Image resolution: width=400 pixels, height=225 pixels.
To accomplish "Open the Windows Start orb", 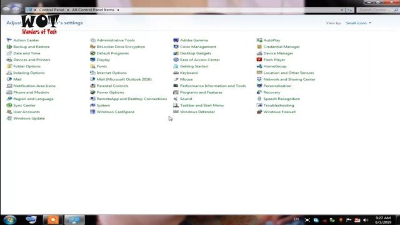I will pos(10,219).
